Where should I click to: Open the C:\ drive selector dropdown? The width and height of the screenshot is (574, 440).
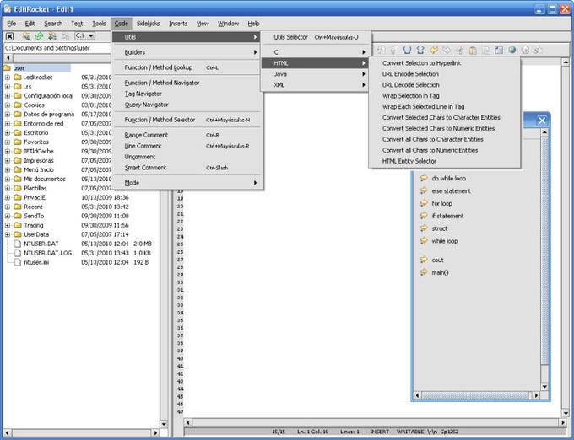point(84,35)
